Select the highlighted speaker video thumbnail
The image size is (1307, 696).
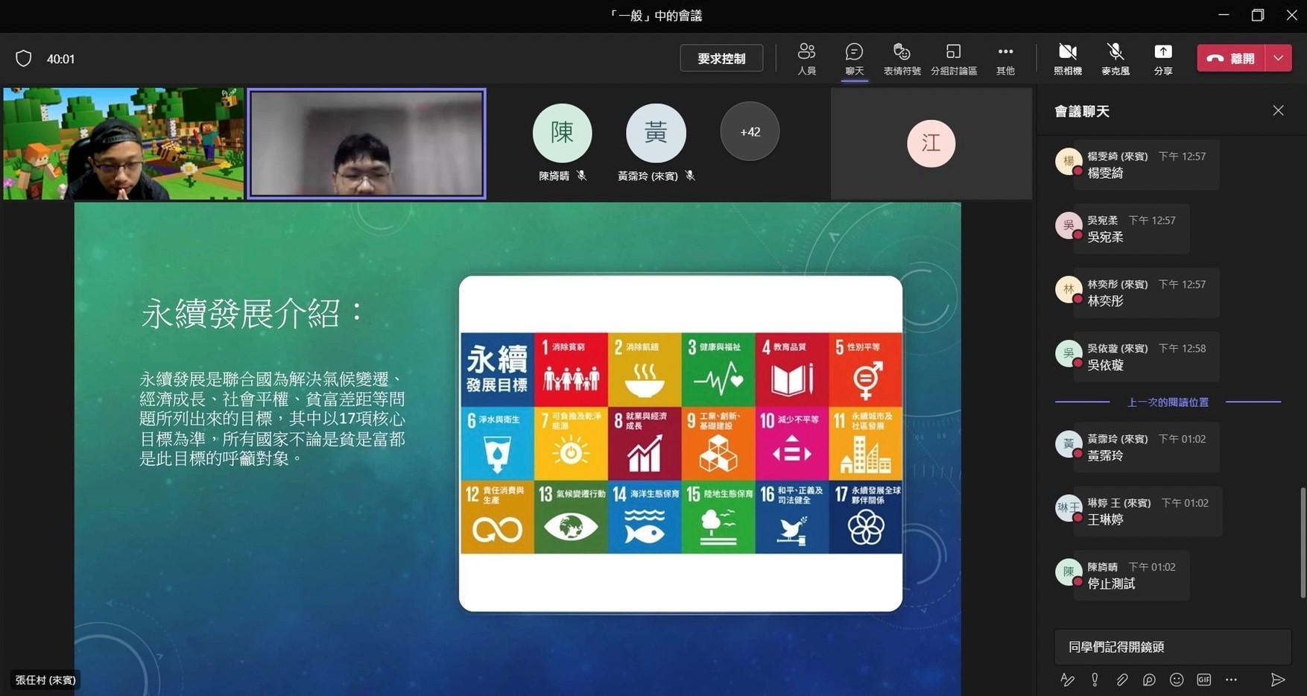(x=367, y=144)
